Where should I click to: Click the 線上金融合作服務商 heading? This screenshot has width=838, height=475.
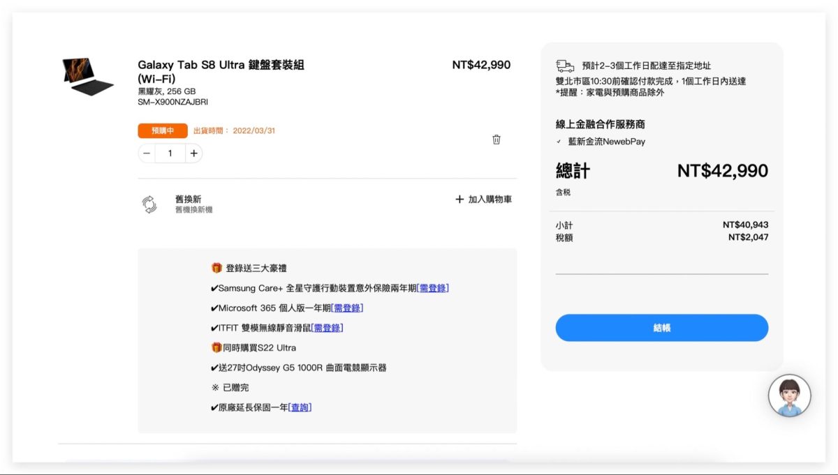pyautogui.click(x=601, y=124)
